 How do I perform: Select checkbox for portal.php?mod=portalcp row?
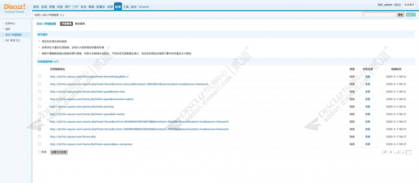40,106
